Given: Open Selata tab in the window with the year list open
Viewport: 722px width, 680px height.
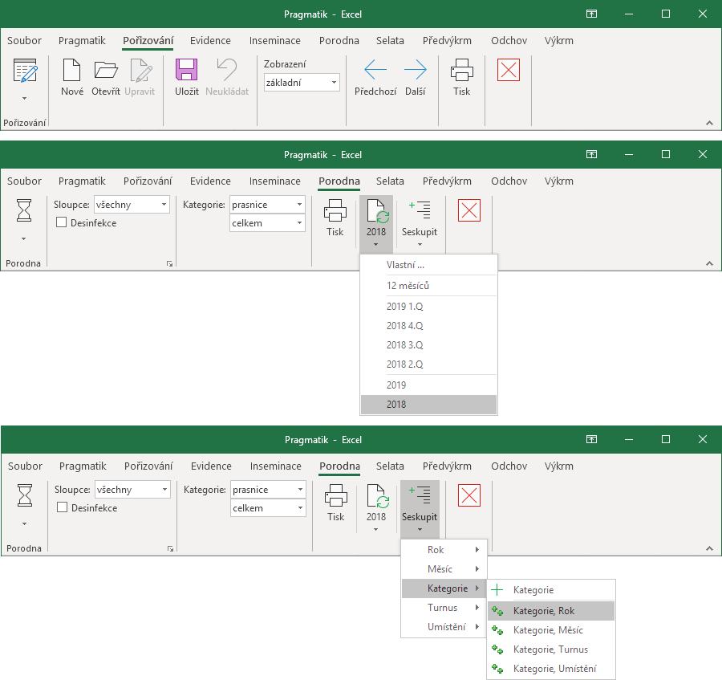Looking at the screenshot, I should 390,181.
